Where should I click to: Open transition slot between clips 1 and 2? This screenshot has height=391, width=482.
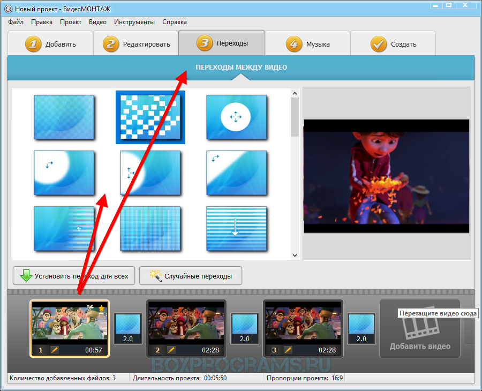pos(128,328)
